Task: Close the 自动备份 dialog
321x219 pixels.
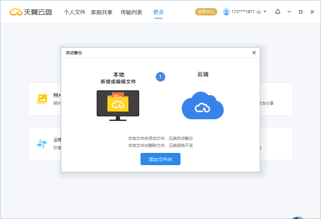Action: (x=254, y=53)
